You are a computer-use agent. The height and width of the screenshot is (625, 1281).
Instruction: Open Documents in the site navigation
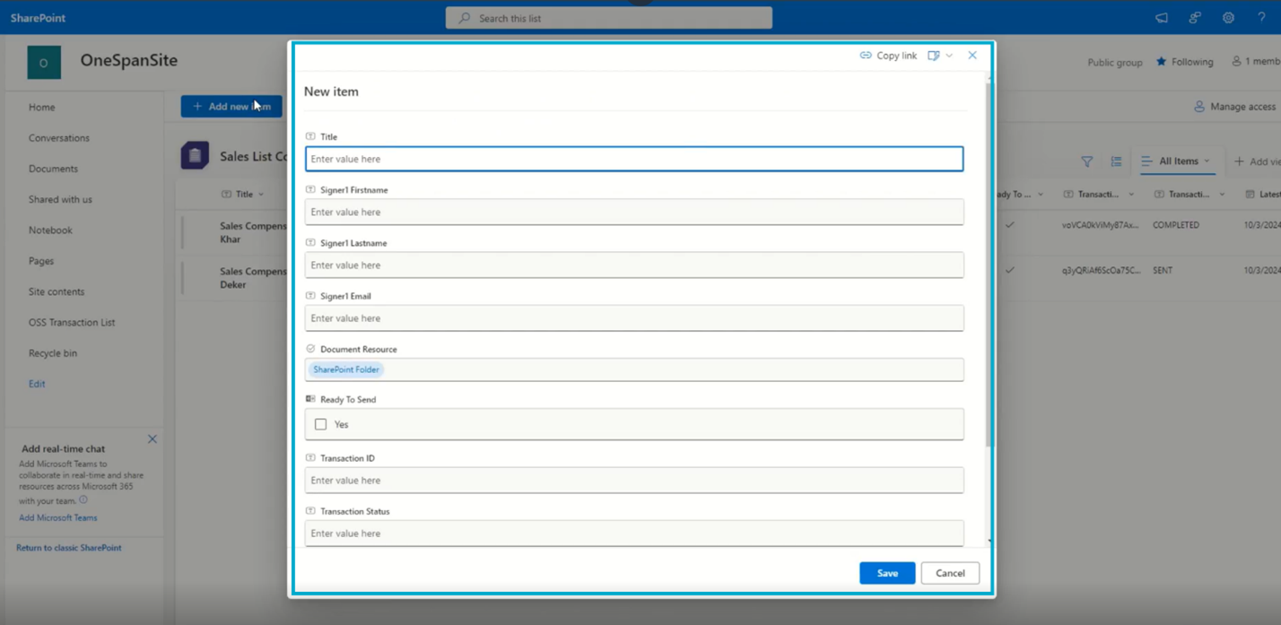point(53,169)
